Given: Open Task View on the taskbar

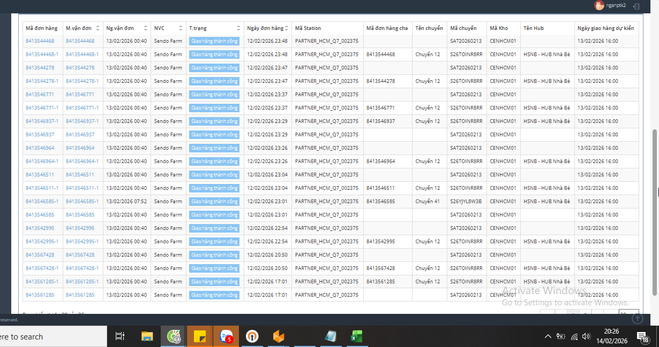Looking at the screenshot, I should click(120, 336).
